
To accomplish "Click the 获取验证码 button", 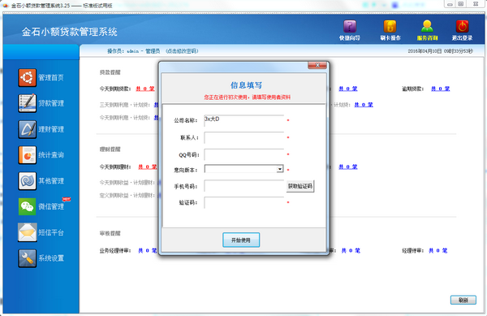I will (x=300, y=186).
